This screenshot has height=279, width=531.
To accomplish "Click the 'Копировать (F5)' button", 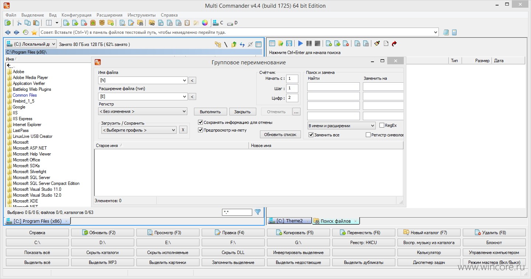I will coord(298,233).
